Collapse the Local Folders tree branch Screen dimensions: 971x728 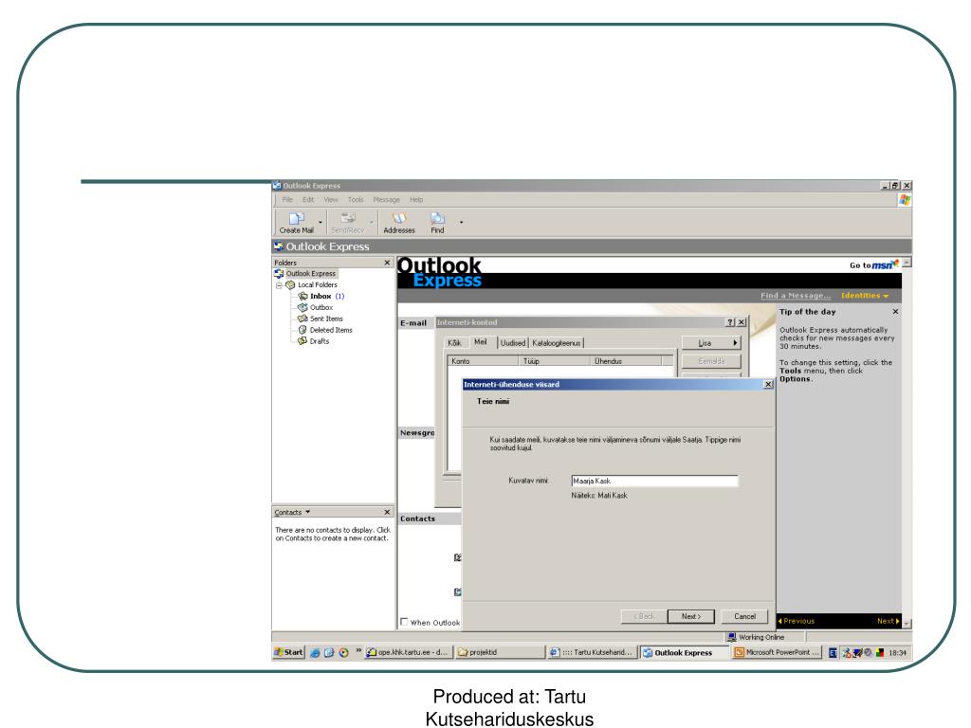point(279,285)
